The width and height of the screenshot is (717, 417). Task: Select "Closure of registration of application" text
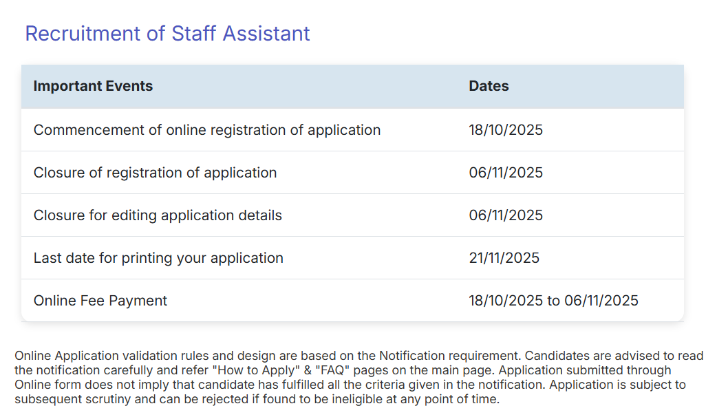point(155,173)
